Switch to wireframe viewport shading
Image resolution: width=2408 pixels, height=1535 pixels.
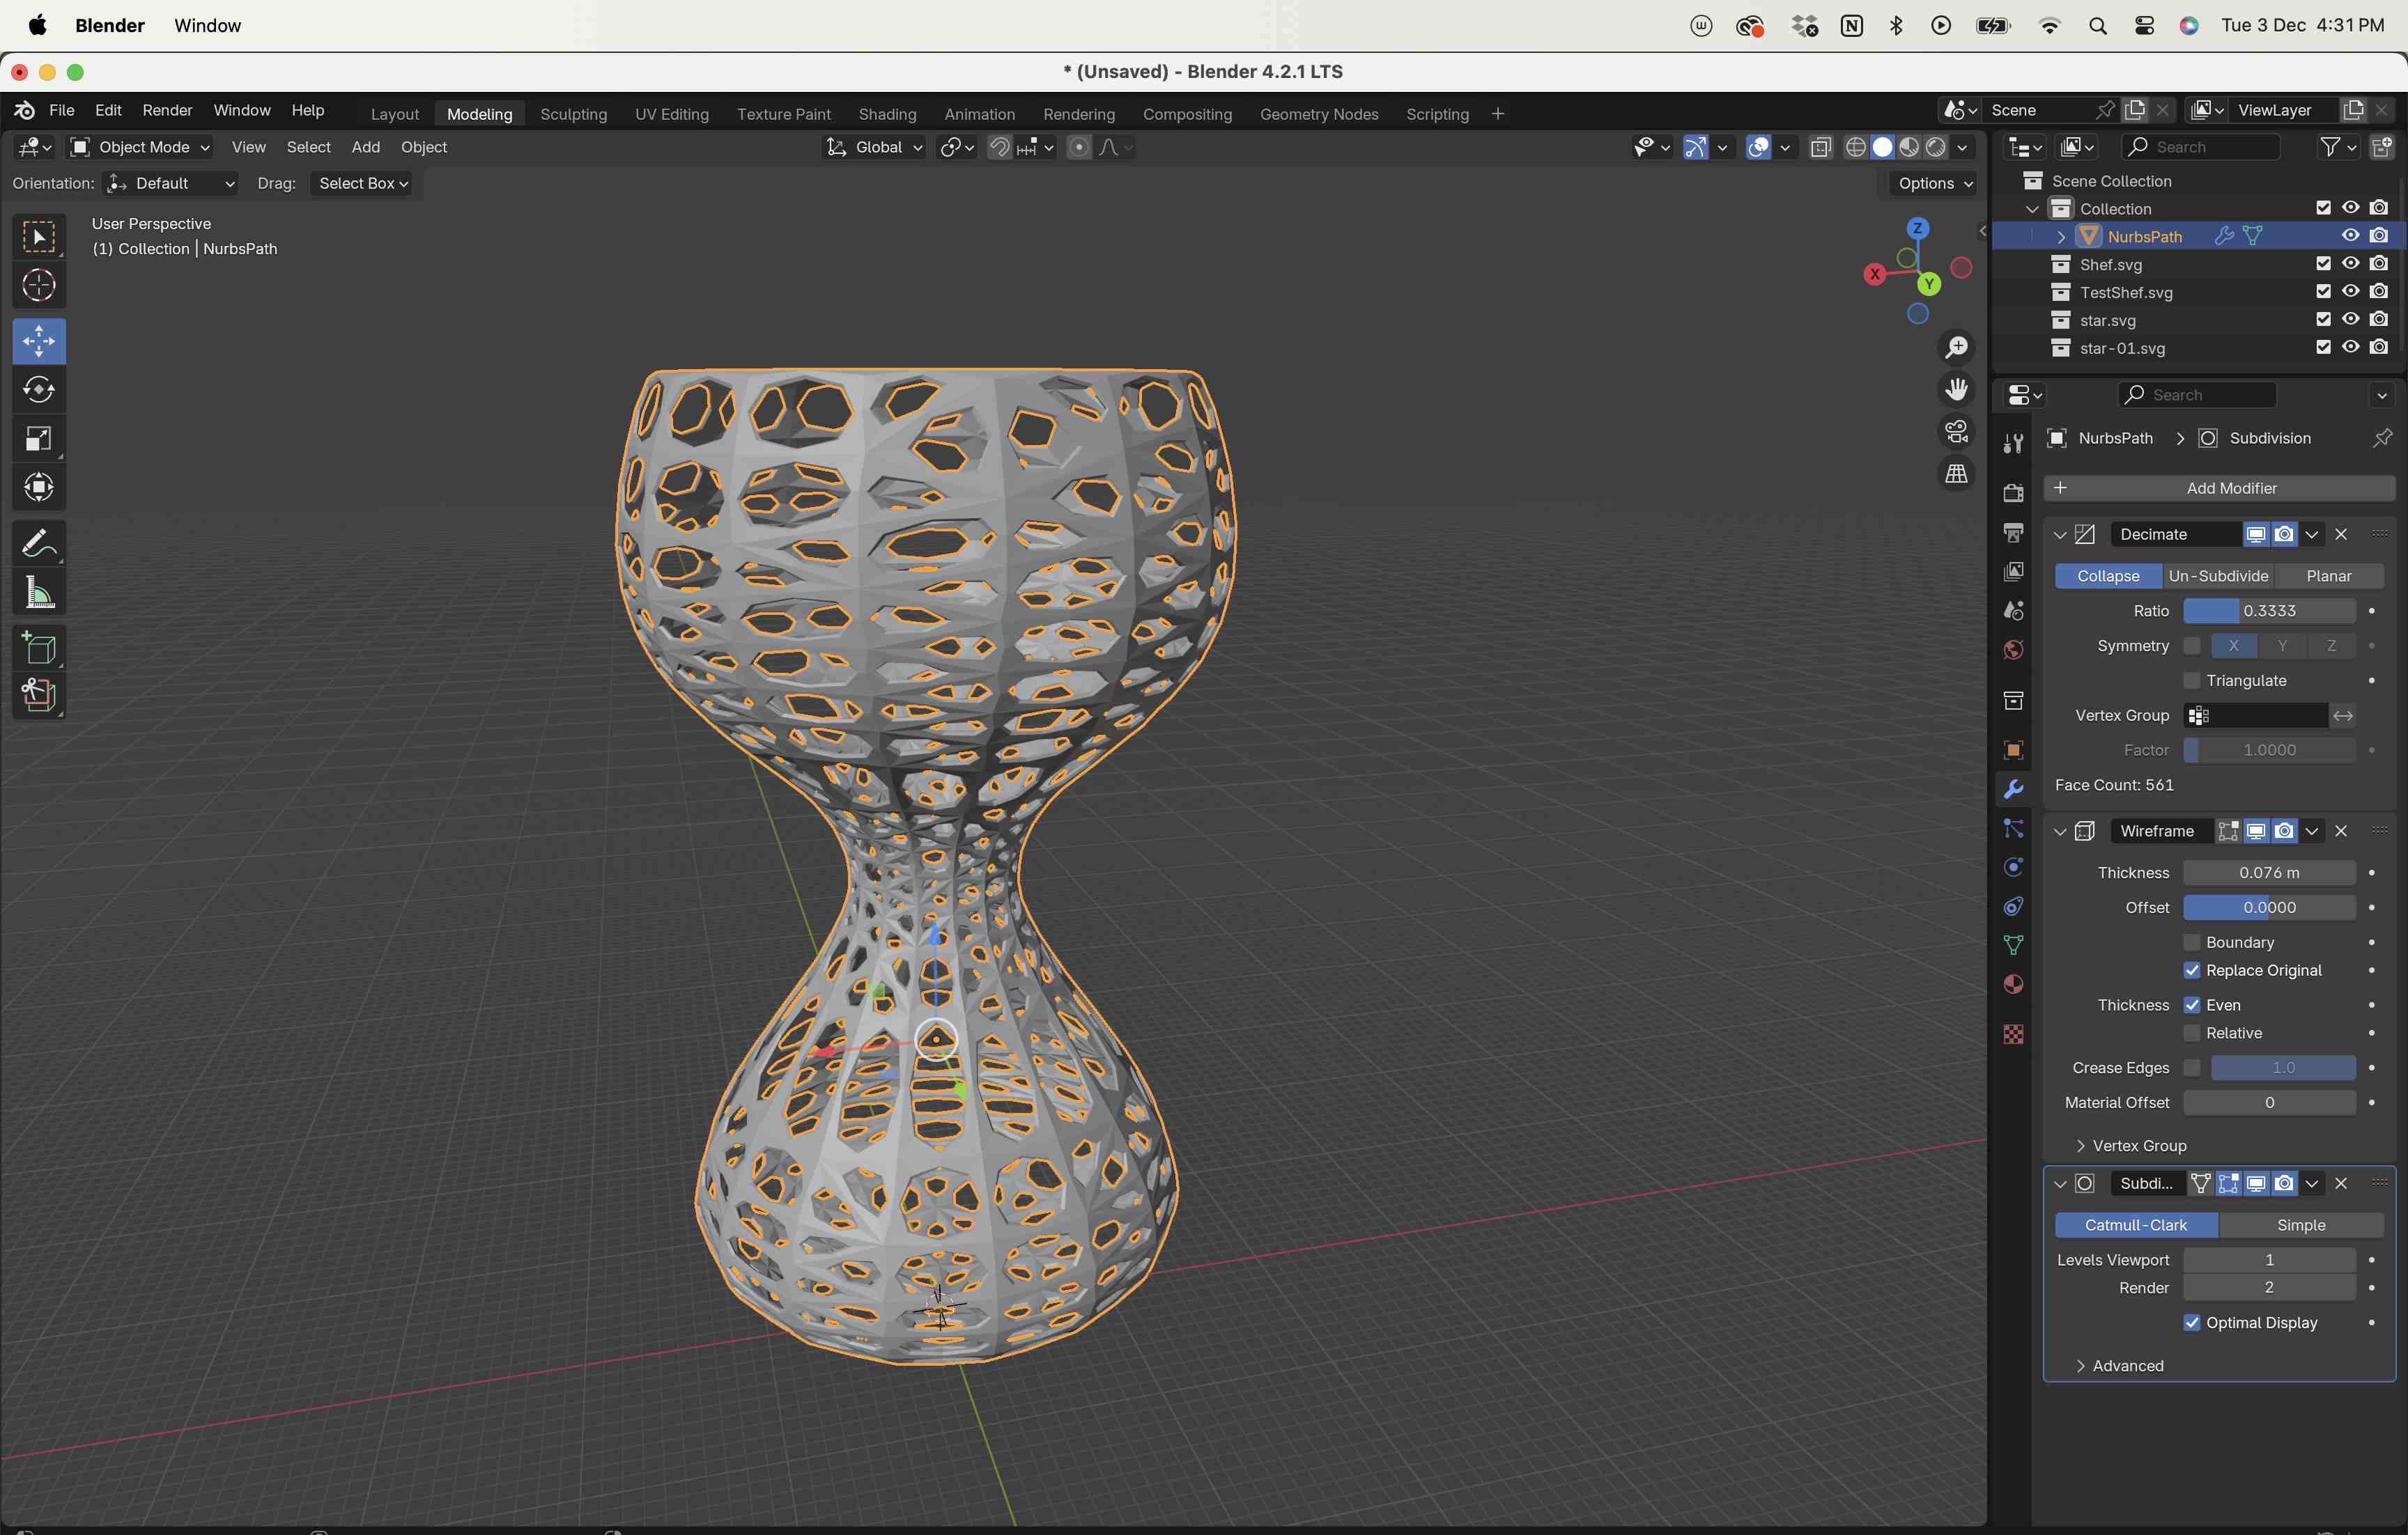tap(1856, 147)
